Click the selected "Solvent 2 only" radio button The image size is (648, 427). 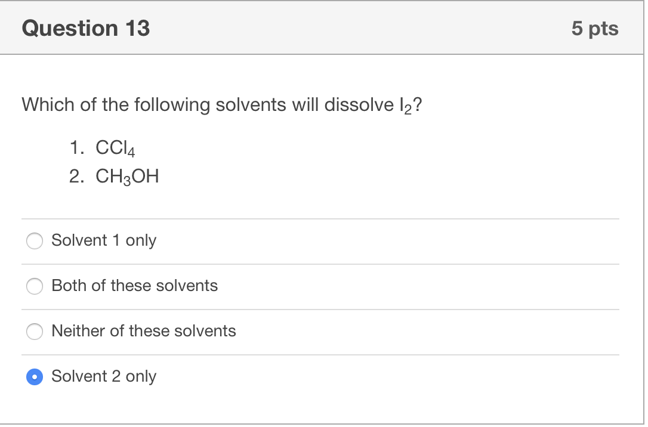click(x=35, y=377)
